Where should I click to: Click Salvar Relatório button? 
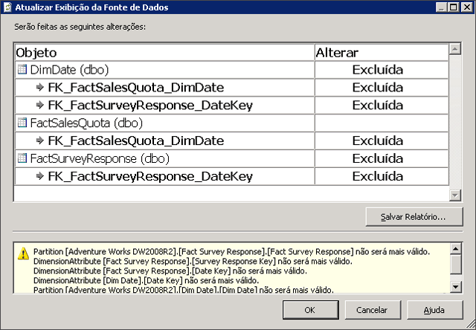414,217
